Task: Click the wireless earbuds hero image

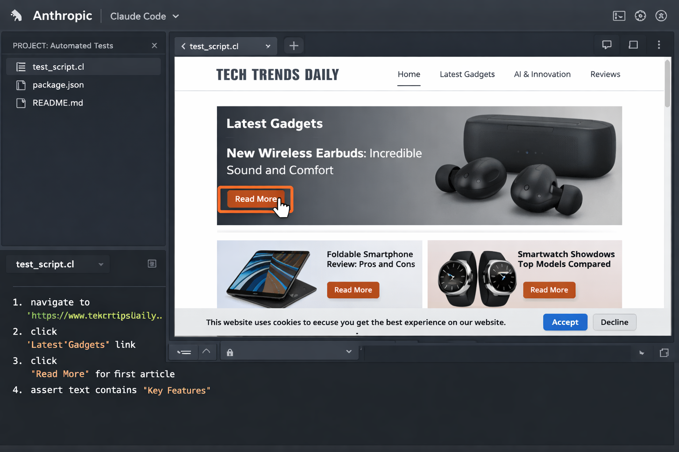Action: [526, 165]
